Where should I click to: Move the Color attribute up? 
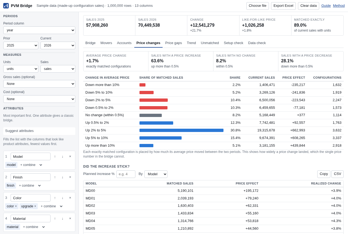55,198
